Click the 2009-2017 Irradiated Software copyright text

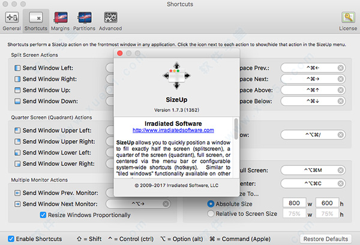[x=176, y=186]
